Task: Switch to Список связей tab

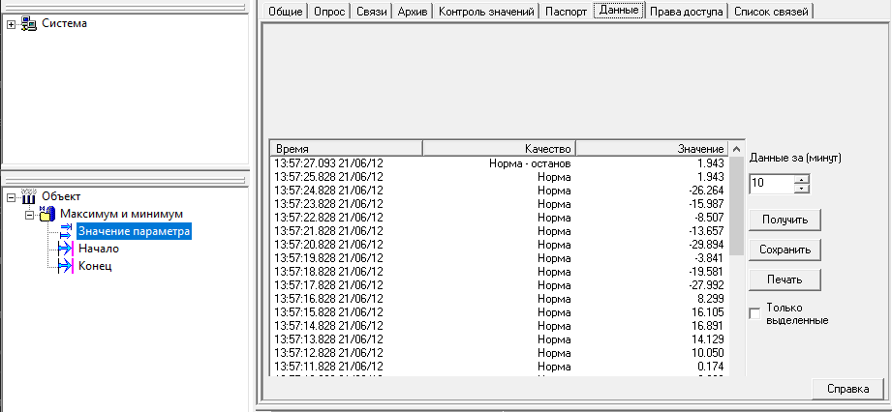Action: click(x=771, y=12)
